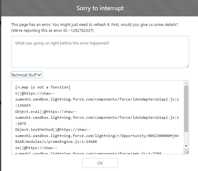
Task: Click the OK button
Action: (100, 163)
